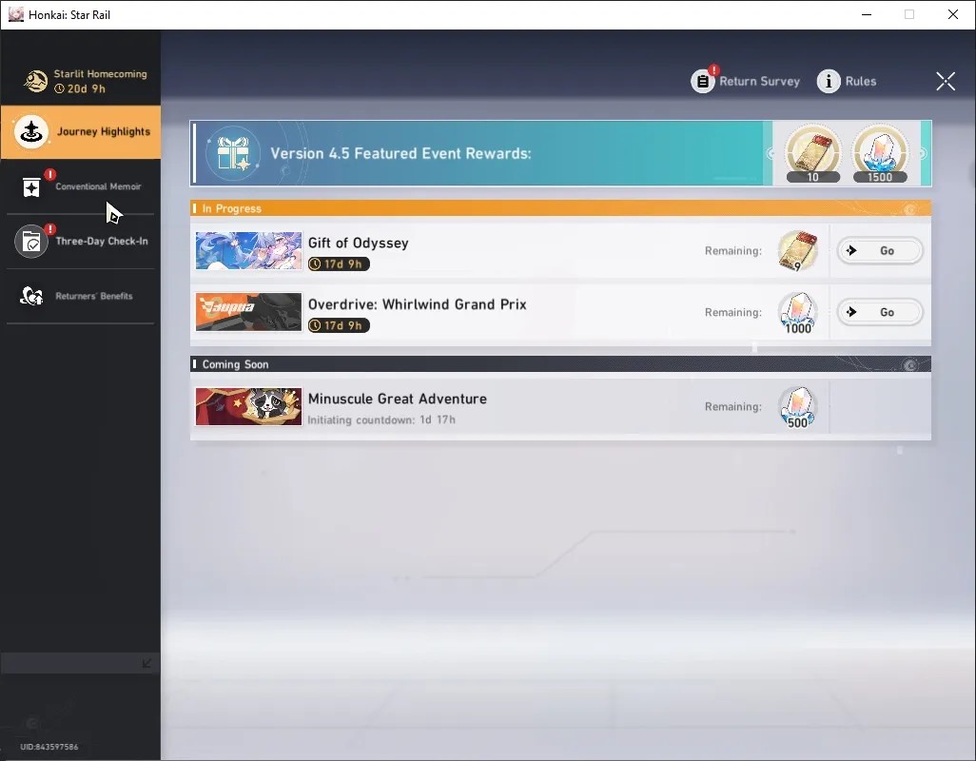The height and width of the screenshot is (761, 976).
Task: Switch to Three-Day Check-In tab
Action: pyautogui.click(x=80, y=242)
